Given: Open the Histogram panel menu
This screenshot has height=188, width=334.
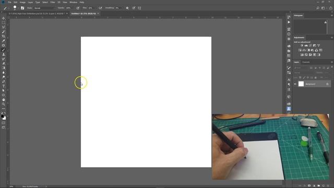Looking at the screenshot, I should coord(332,15).
